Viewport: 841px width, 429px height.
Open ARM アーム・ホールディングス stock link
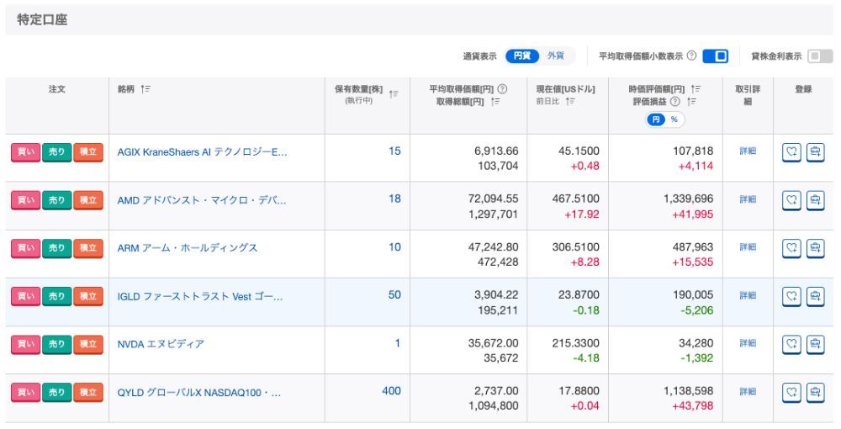[188, 248]
